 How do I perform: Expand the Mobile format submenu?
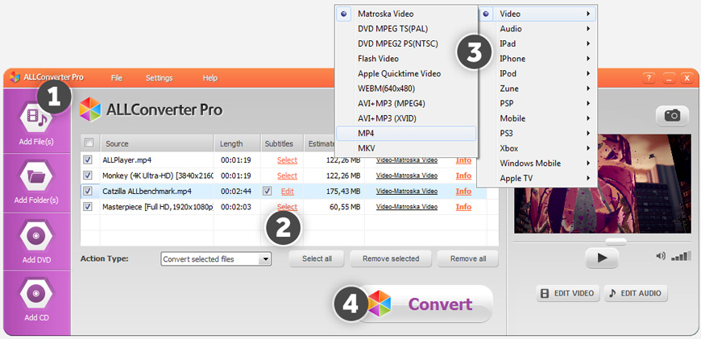[x=537, y=118]
